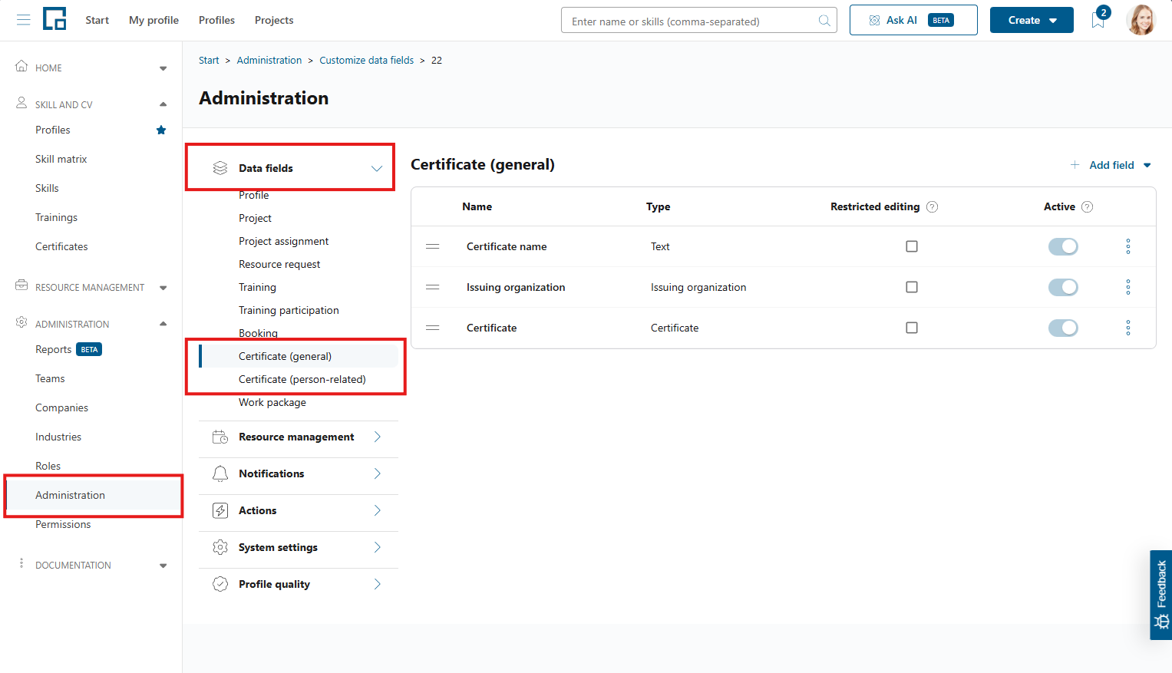The height and width of the screenshot is (673, 1172).
Task: Click drag handle of Certificate row
Action: point(433,328)
